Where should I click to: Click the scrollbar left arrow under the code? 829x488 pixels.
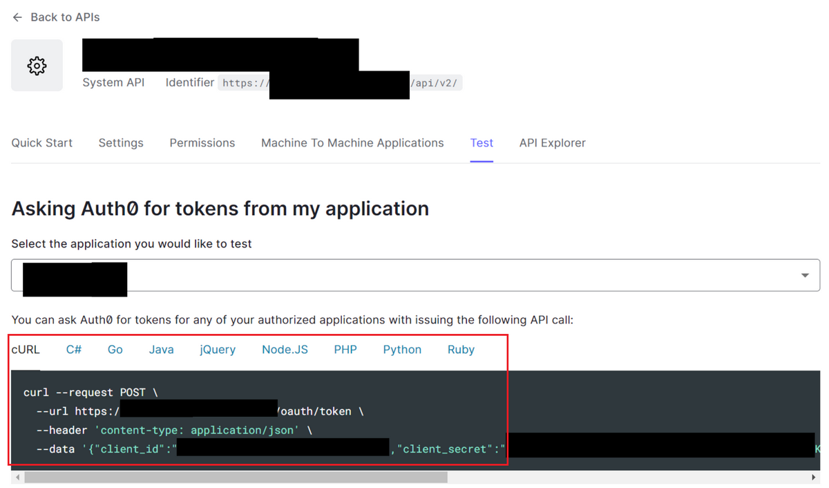pos(16,478)
